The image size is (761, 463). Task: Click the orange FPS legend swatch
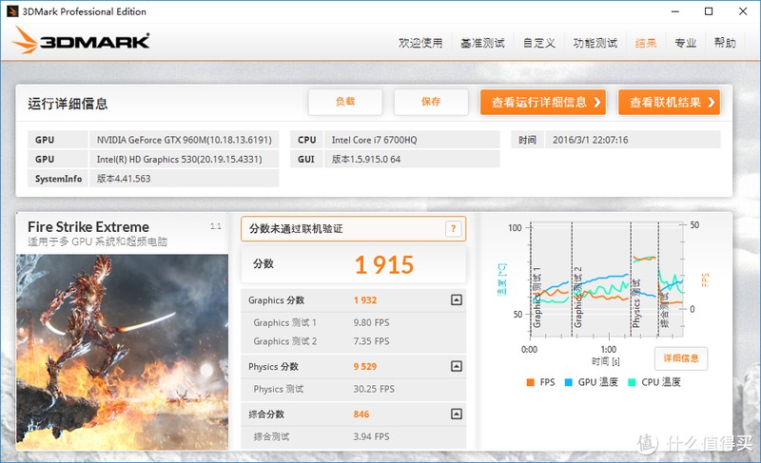[x=531, y=382]
